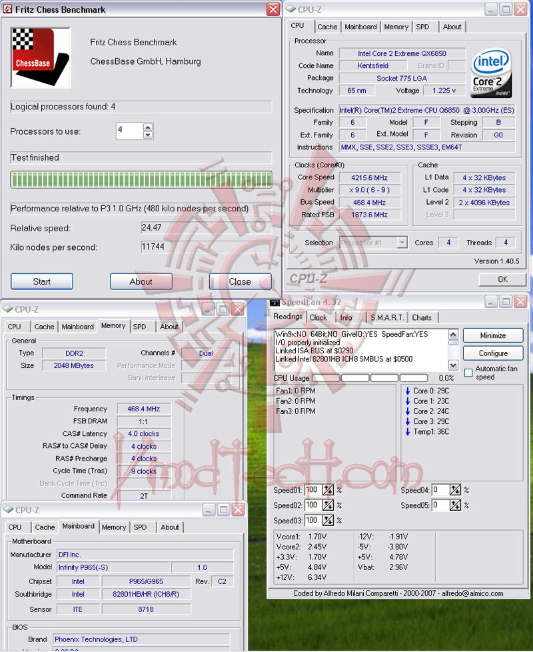533x652 pixels.
Task: Click Core 2 temperature arrow icon
Action: click(x=408, y=411)
